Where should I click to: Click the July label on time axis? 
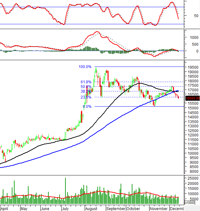65,208
